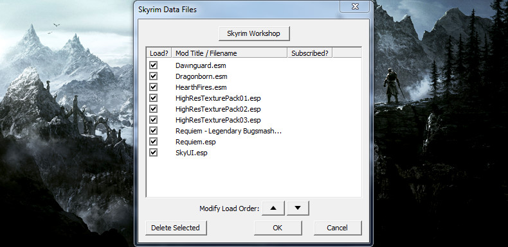Viewport: 508px width, 247px height.
Task: Select Requiem - Legendary Bugsmash entry
Action: coord(228,131)
